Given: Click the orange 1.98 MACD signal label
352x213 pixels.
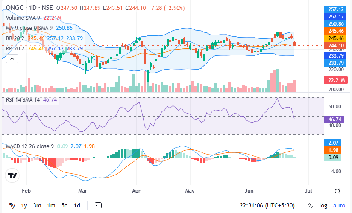Looking at the screenshot, I should [333, 150].
